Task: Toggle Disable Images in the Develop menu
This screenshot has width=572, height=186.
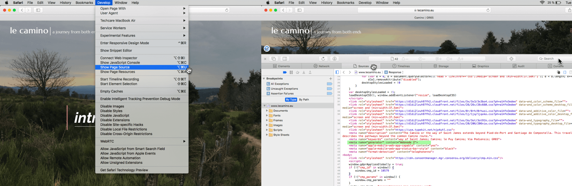Action: click(x=142, y=106)
